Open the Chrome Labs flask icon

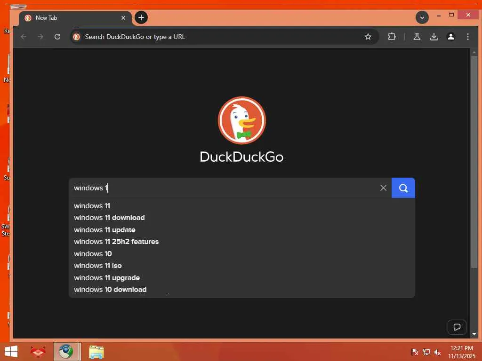tap(417, 37)
